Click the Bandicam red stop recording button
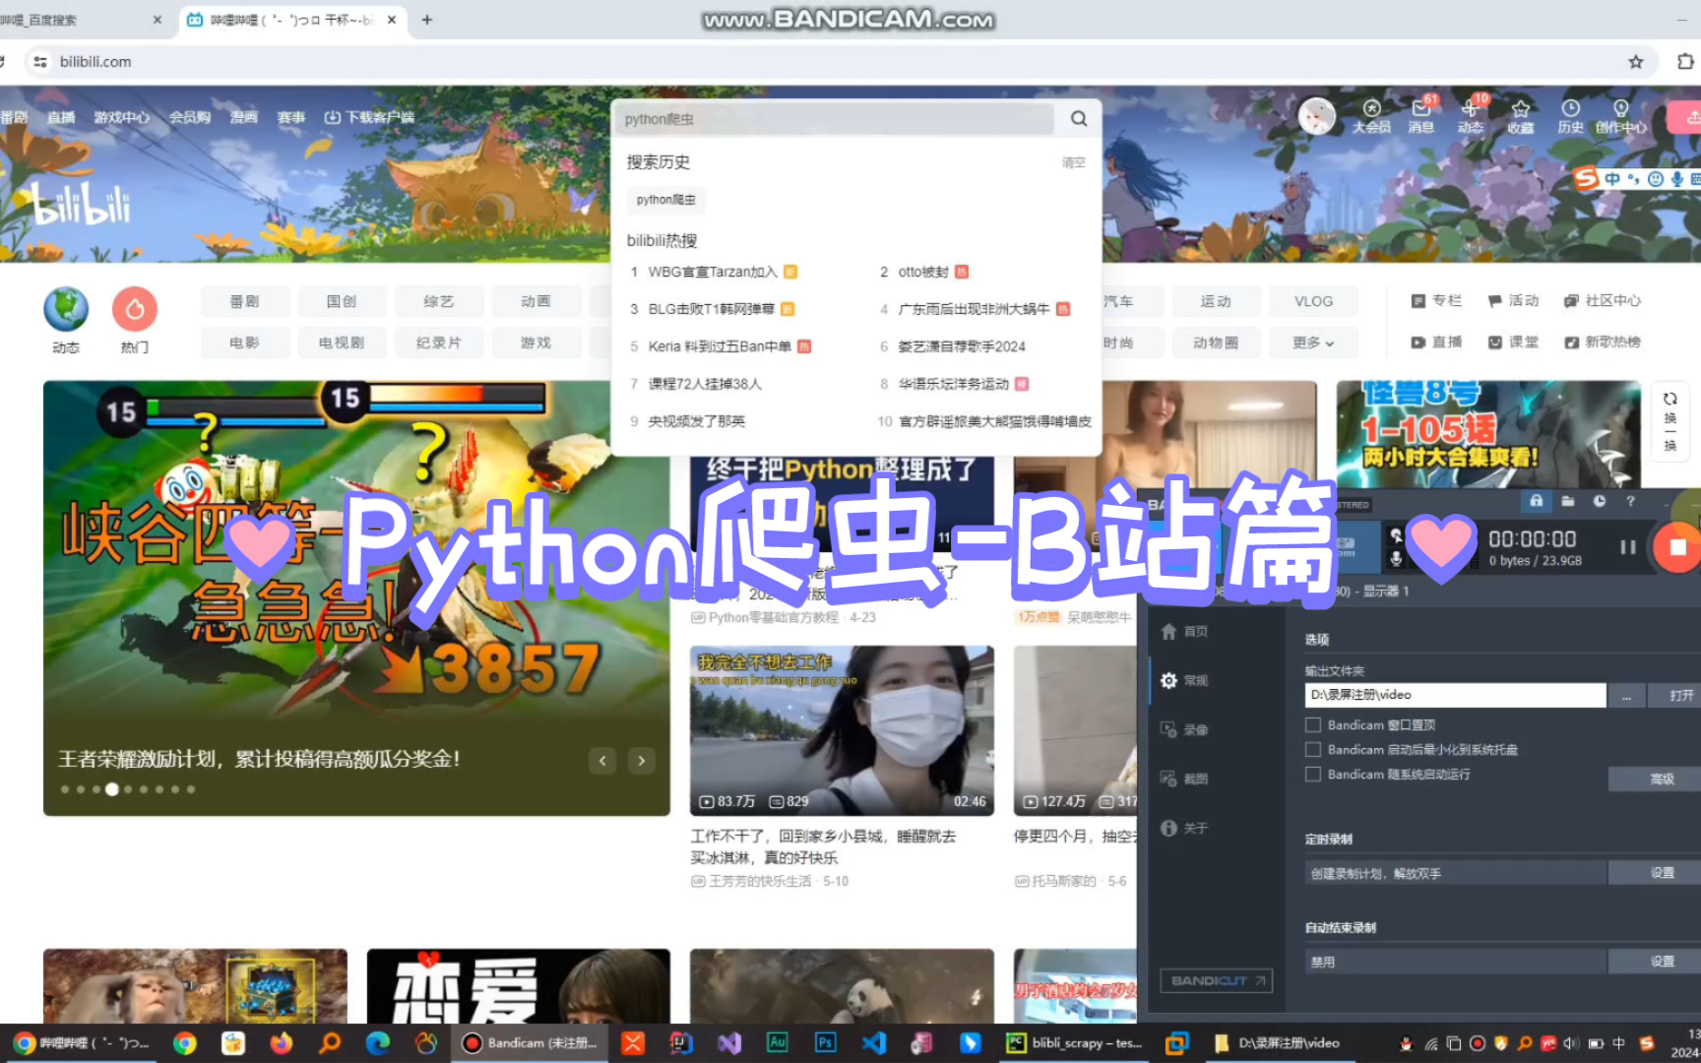 point(1677,548)
